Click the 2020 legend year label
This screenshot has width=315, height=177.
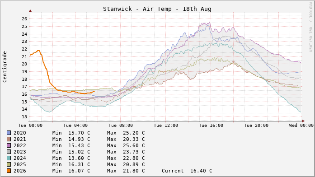click(20, 133)
